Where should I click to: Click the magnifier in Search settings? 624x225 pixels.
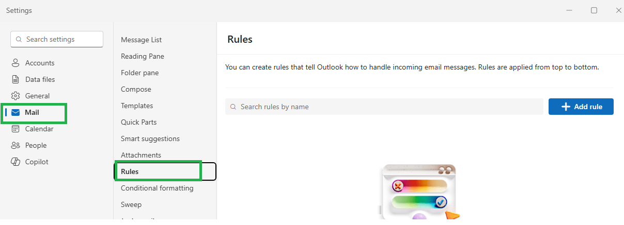[19, 39]
